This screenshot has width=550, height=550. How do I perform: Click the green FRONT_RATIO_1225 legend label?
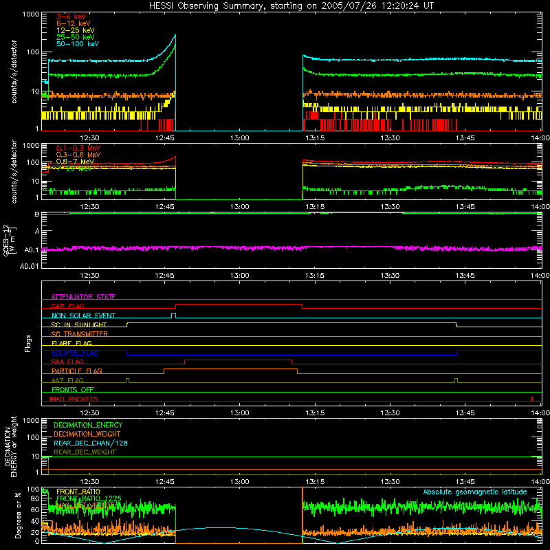coord(89,498)
